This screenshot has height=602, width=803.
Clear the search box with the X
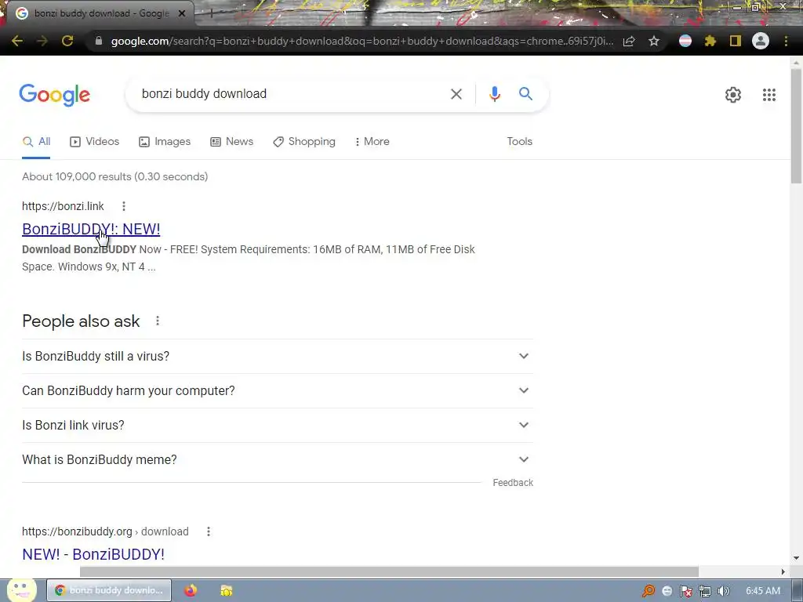click(456, 94)
